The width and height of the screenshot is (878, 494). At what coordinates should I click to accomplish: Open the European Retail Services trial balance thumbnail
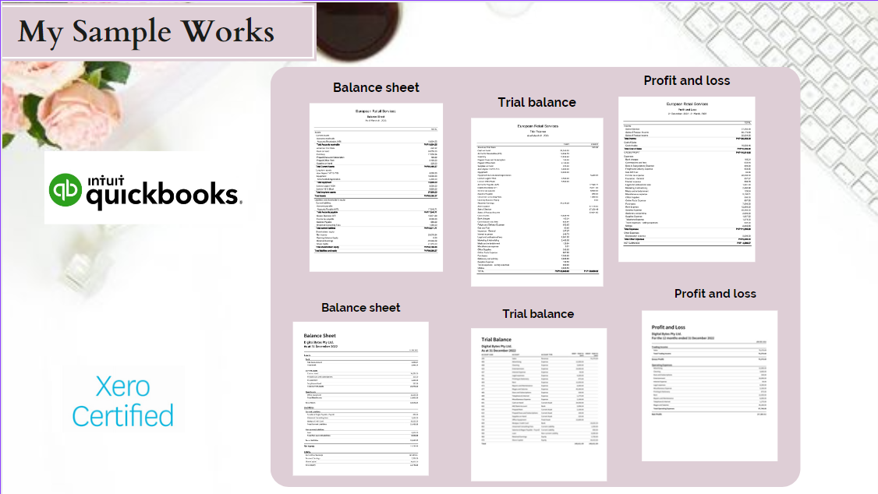pos(537,202)
